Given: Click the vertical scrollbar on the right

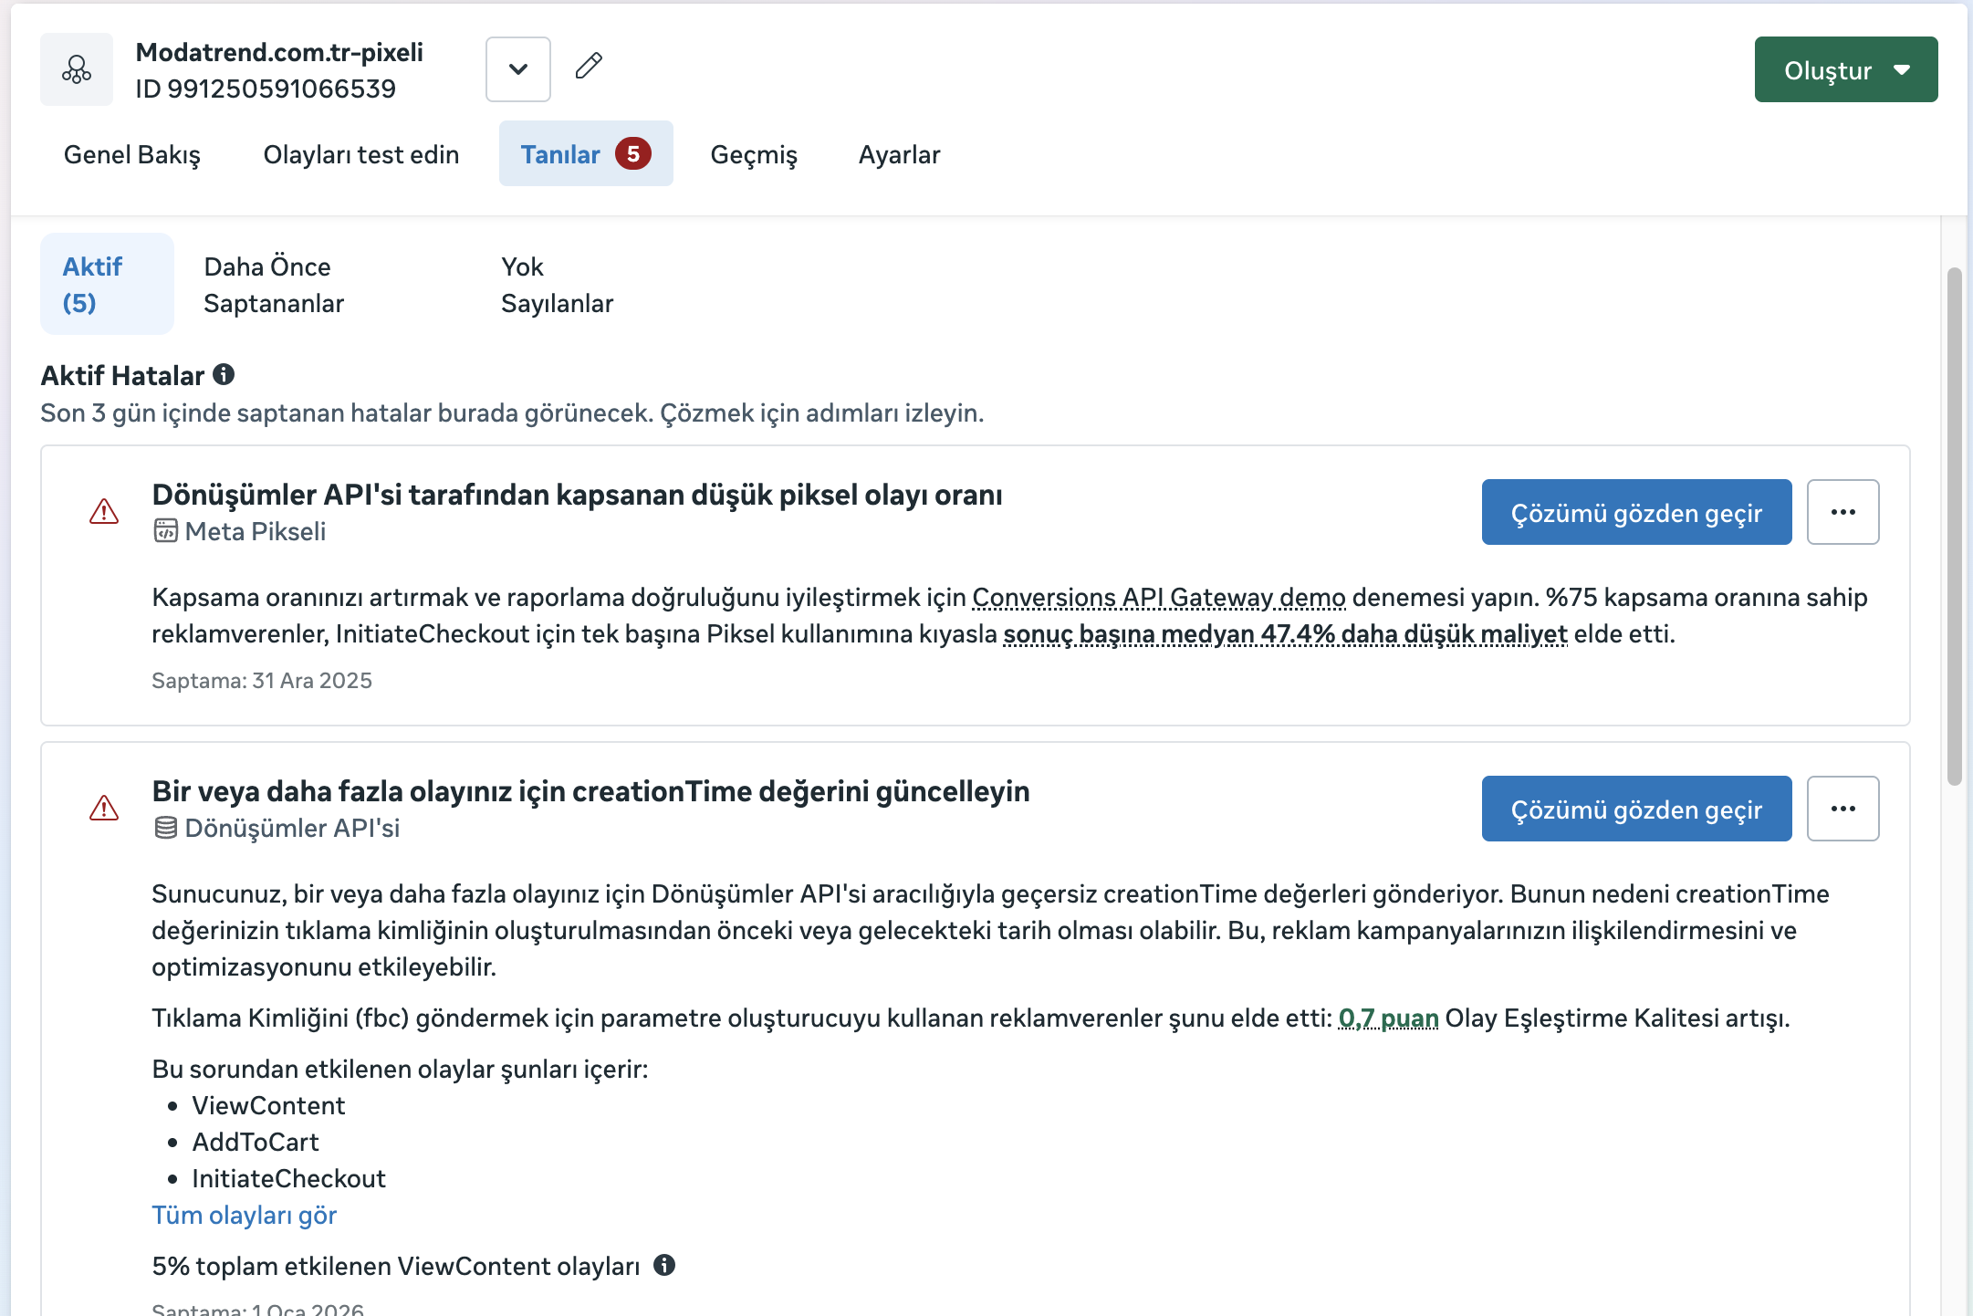Looking at the screenshot, I should tap(1954, 526).
